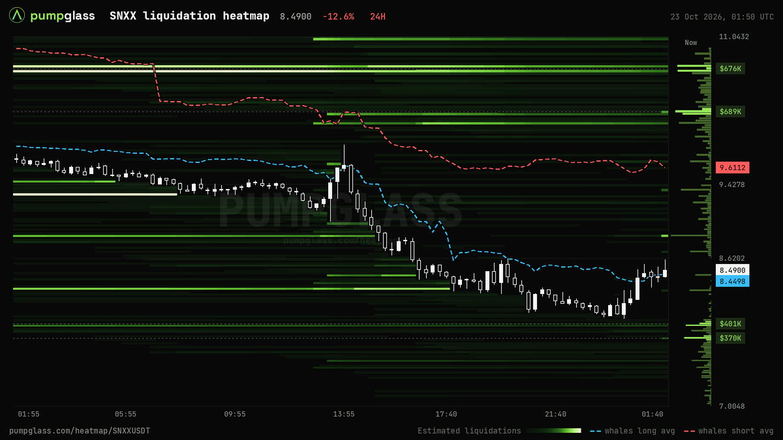The height and width of the screenshot is (440, 783).
Task: Select the SNXX liquidation heatmap title
Action: tap(189, 16)
